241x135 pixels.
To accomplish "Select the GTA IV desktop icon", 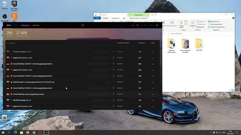I will 5,117.
